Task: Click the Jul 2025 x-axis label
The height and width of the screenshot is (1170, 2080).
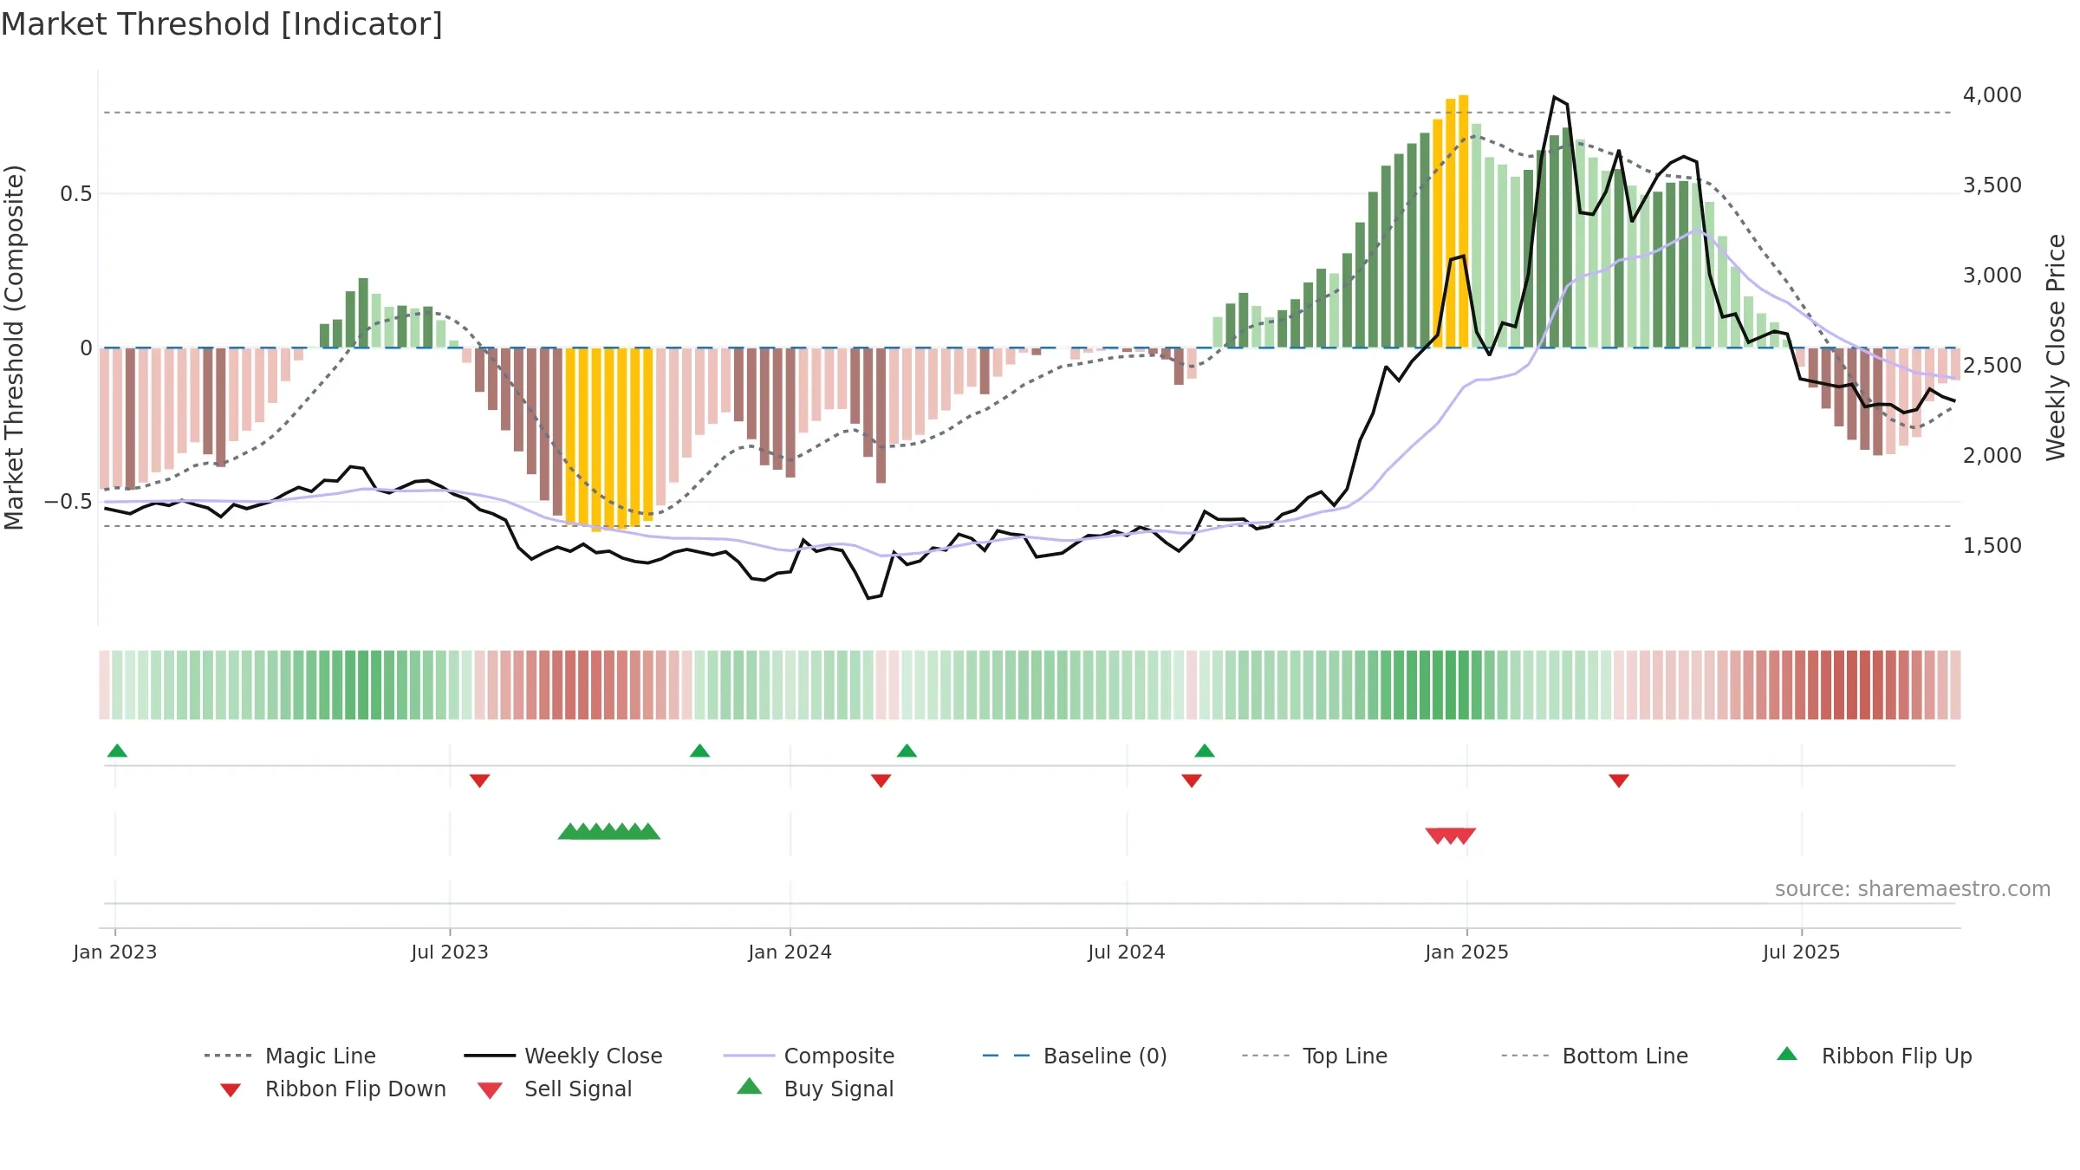Action: (1802, 952)
